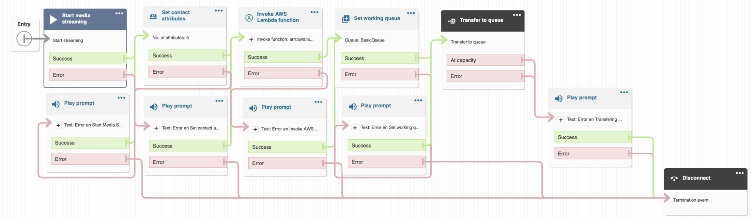Click Error branch of Set working queue
Image resolution: width=752 pixels, height=219 pixels.
pos(380,74)
